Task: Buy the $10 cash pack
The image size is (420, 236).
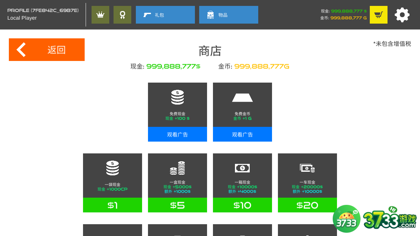Action: tap(242, 205)
